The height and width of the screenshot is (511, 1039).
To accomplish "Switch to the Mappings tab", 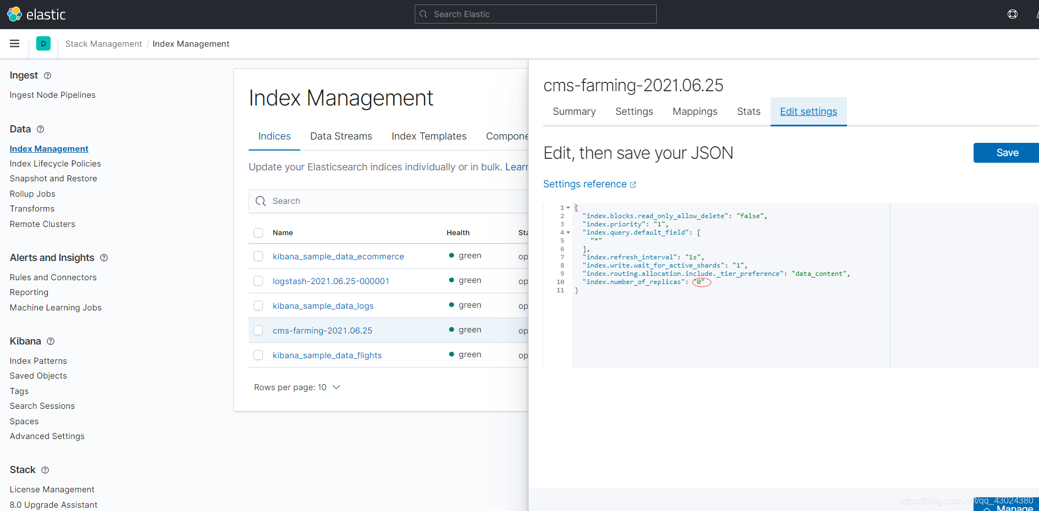I will (x=695, y=112).
